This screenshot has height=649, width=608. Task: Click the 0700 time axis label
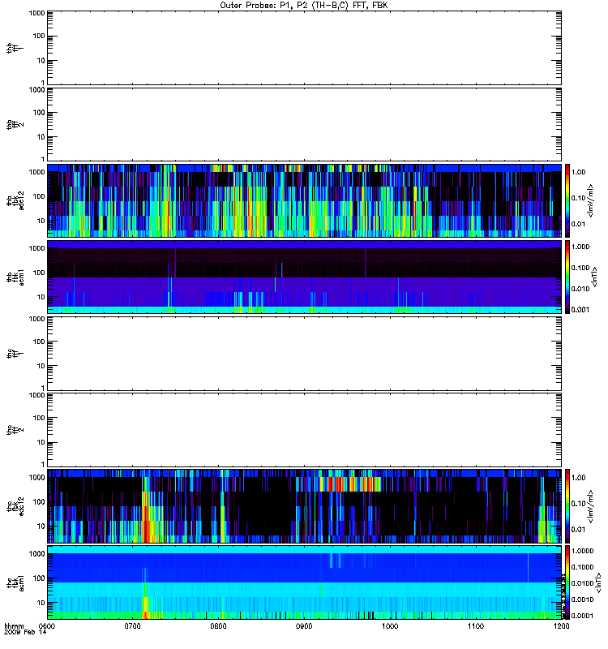(x=132, y=626)
